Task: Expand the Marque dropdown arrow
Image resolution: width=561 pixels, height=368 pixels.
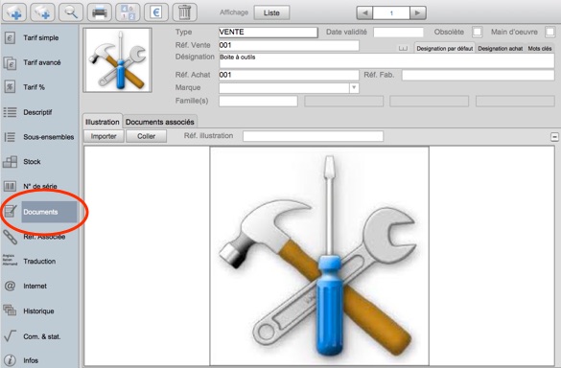Action: tap(354, 87)
